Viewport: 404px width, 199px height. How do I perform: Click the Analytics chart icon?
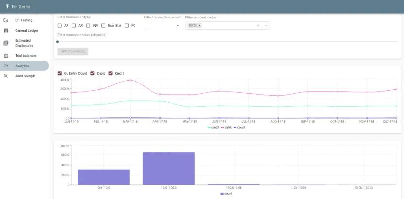pos(6,66)
